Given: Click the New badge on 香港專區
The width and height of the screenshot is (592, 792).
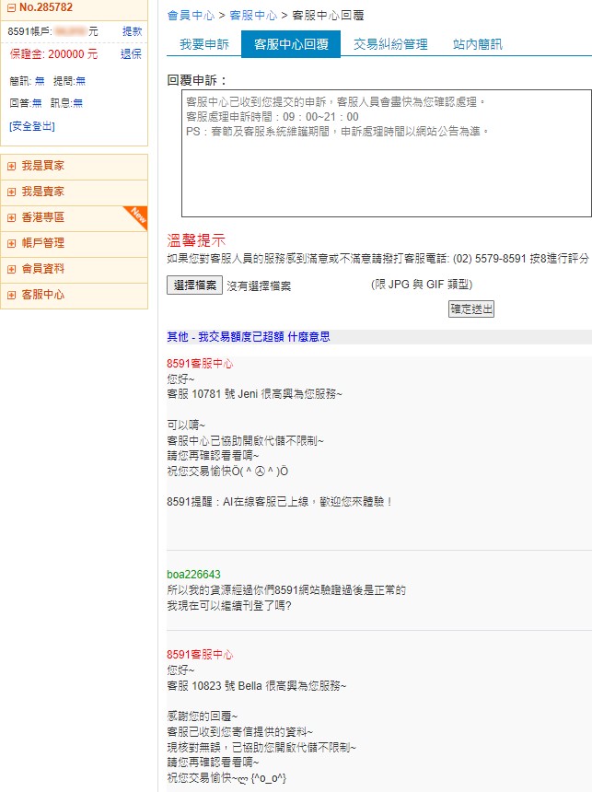Looking at the screenshot, I should (x=138, y=215).
